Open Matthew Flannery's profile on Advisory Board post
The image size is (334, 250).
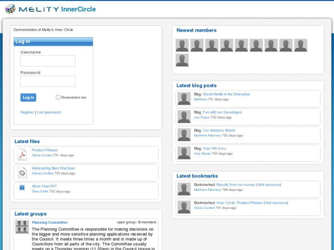click(208, 135)
